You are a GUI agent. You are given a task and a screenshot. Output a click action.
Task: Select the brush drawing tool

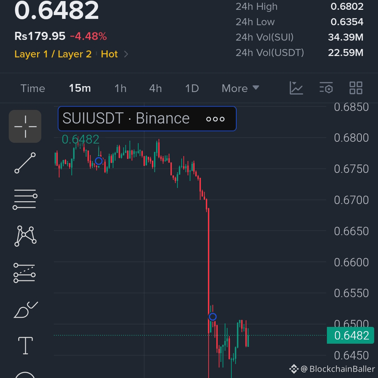click(26, 310)
